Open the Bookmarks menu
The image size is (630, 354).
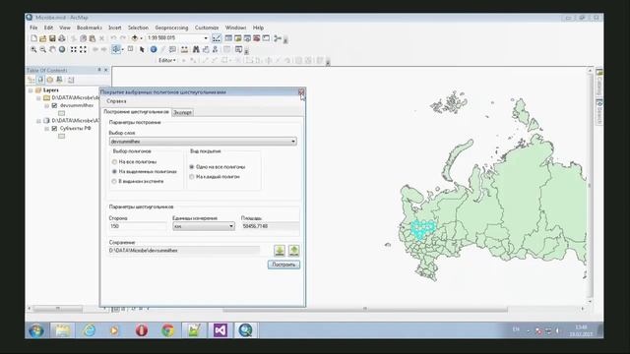(90, 28)
